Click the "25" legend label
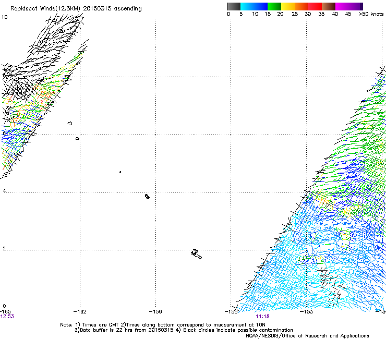This screenshot has height=339, width=386. 295,14
